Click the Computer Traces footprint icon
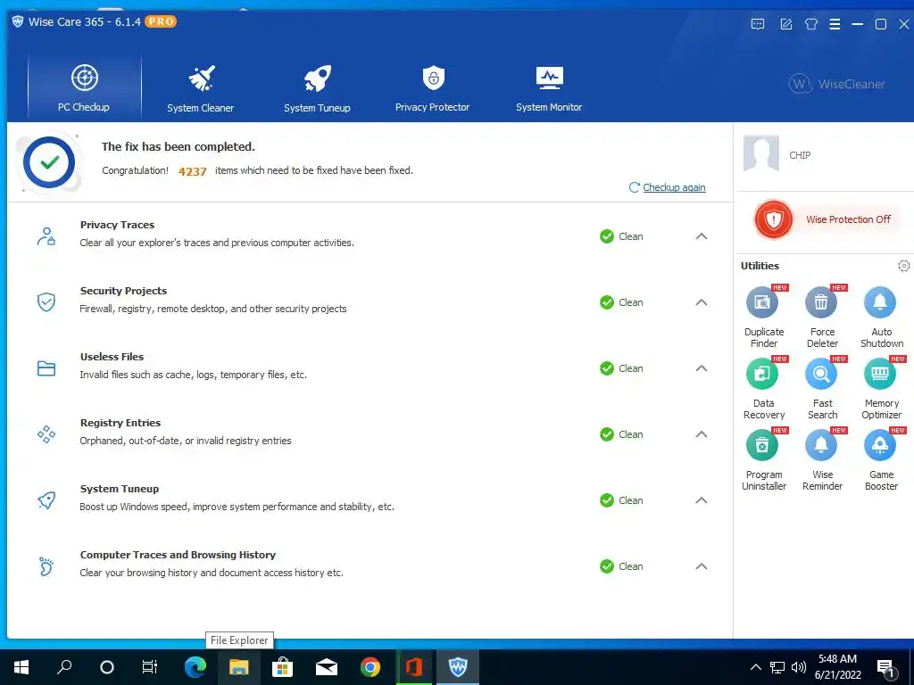This screenshot has height=685, width=914. point(46,566)
